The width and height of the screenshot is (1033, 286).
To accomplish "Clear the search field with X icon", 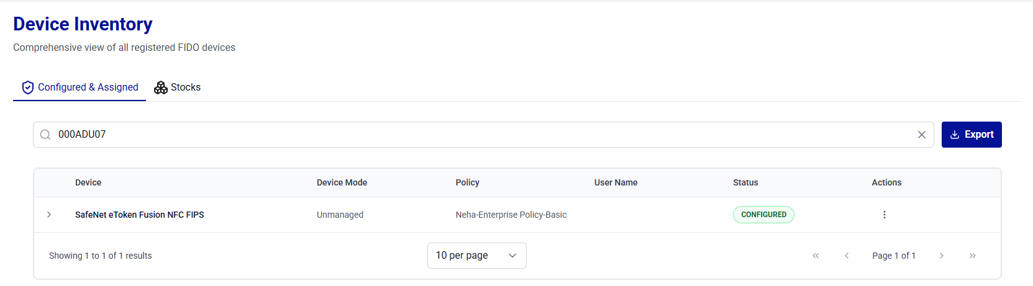I will click(922, 135).
